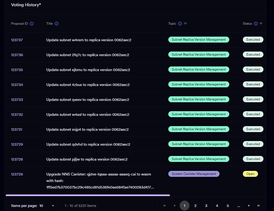Switch to page 5 of results
This screenshot has width=274, height=211.
tap(228, 206)
